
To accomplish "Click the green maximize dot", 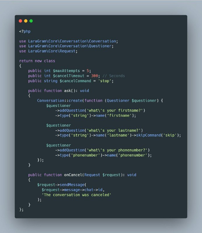I will tap(31, 21).
